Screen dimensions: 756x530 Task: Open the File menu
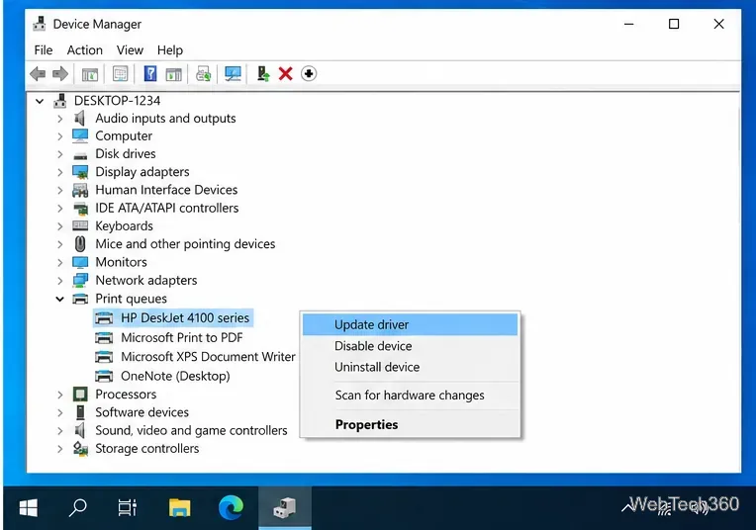click(x=44, y=50)
